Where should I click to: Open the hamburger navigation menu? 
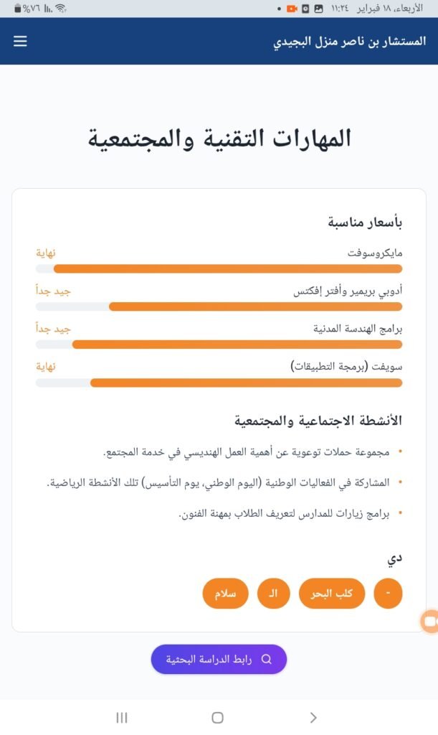coord(20,42)
